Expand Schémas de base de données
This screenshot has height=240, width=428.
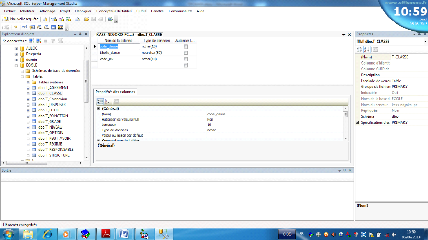22,71
